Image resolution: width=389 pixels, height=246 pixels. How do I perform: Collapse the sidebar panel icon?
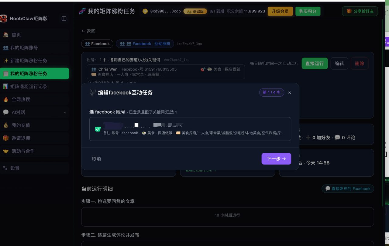(64, 18)
